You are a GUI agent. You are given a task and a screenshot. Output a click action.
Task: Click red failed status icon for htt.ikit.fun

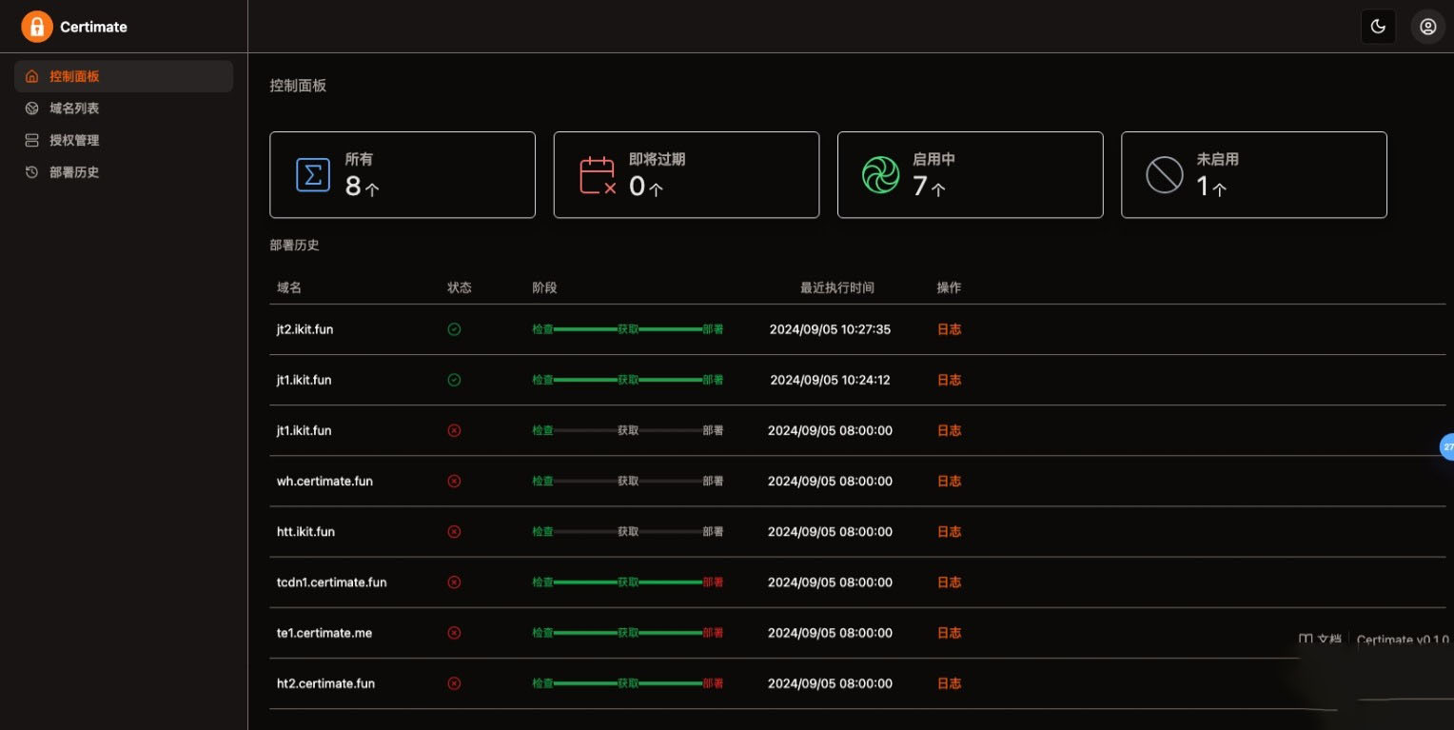click(x=454, y=532)
